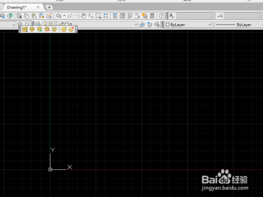This screenshot has height=197, width=263.
Task: Click Make Object's Layer Current icon
Action: [x=142, y=25]
